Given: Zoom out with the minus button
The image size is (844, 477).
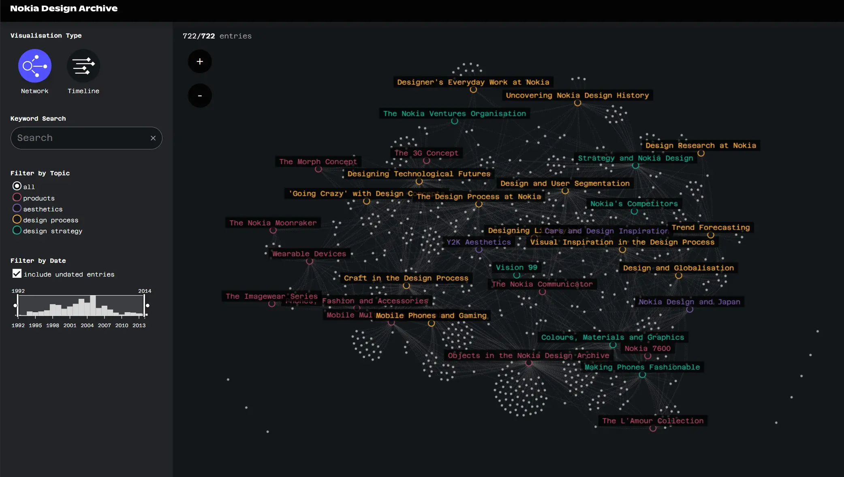Looking at the screenshot, I should (200, 96).
